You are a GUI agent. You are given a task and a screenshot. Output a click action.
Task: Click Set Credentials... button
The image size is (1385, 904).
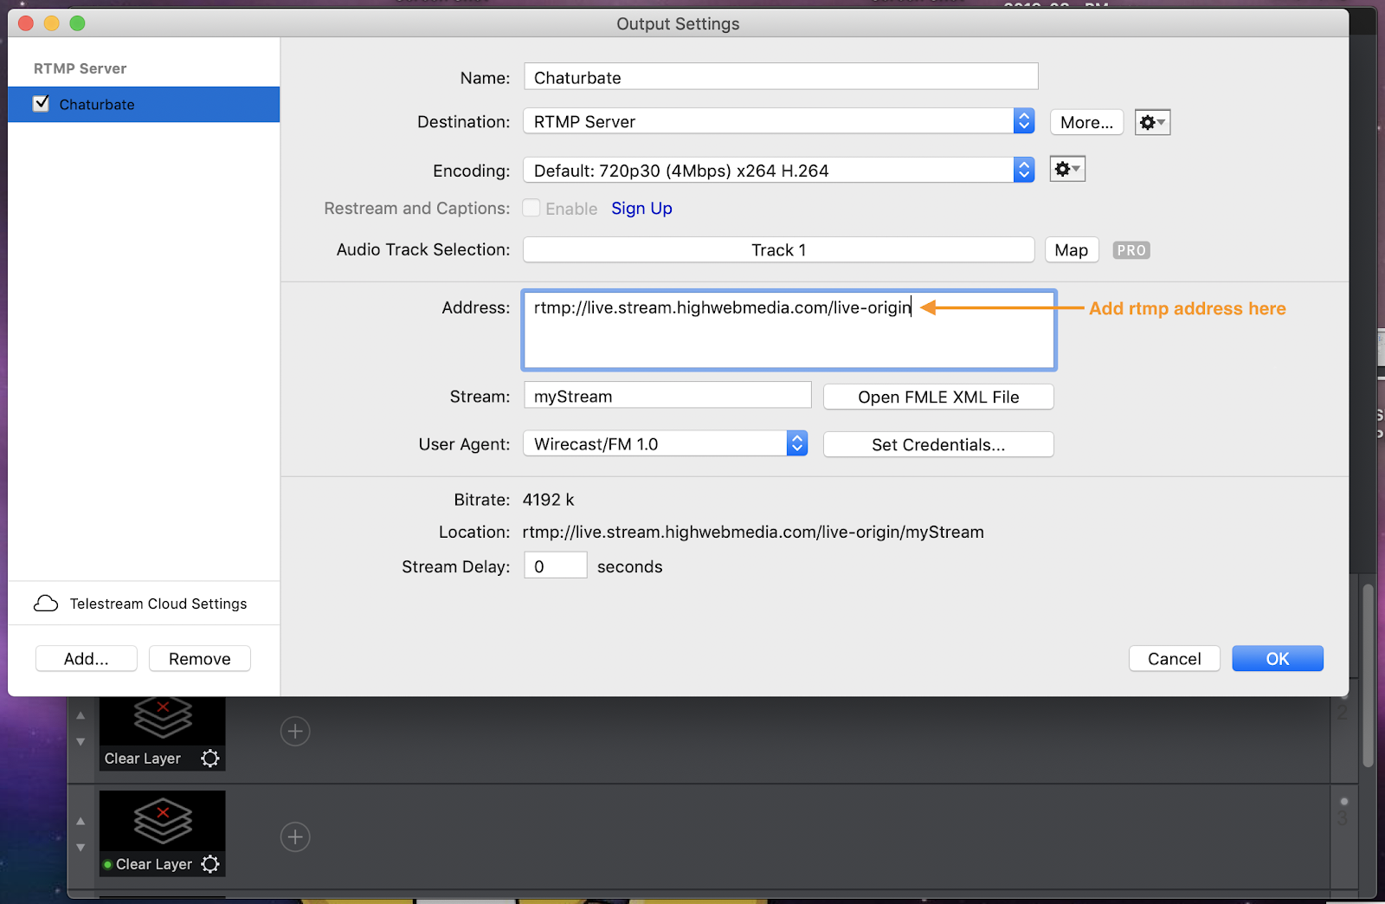(938, 444)
